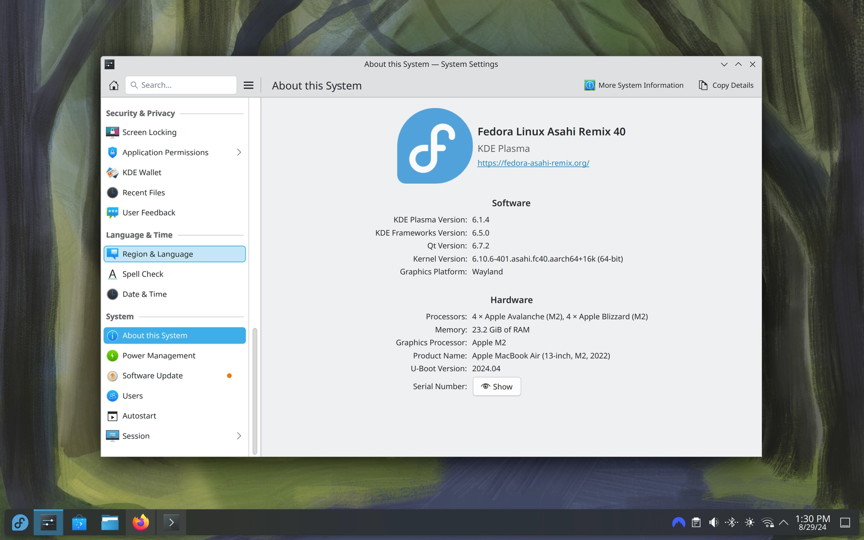Show the serial number

[x=497, y=386]
